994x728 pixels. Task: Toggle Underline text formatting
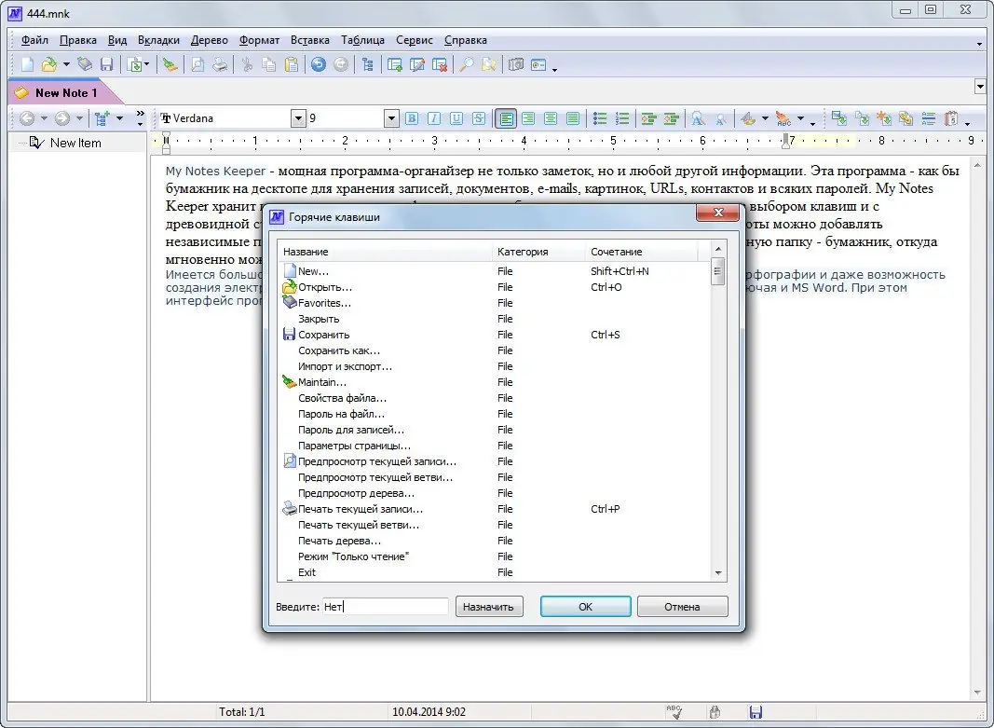point(456,118)
